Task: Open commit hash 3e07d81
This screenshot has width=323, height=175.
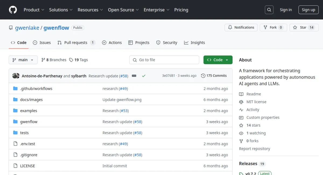Action: 168,76
